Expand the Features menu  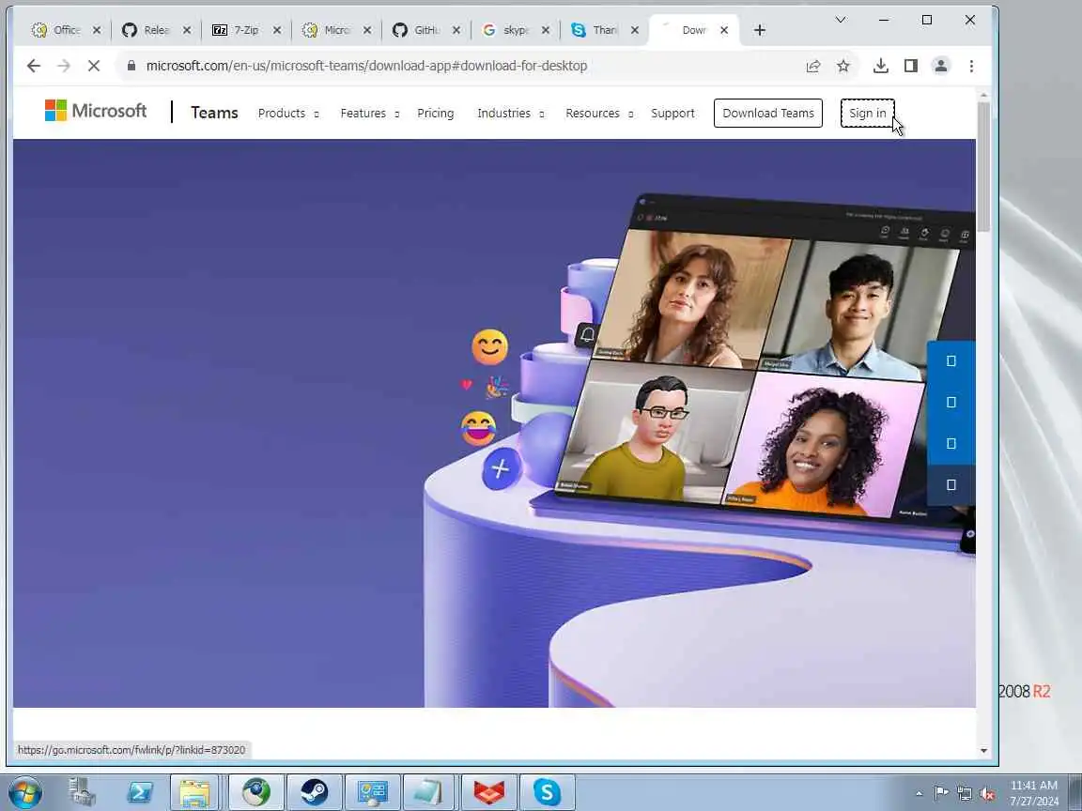(370, 113)
